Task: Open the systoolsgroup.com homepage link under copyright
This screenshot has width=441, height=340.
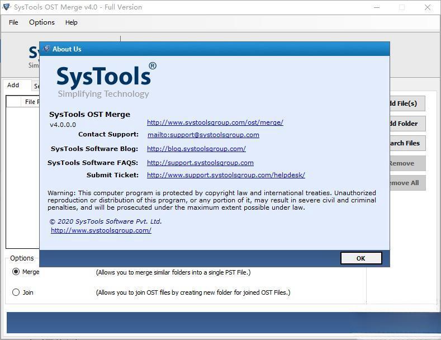Action: (101, 230)
